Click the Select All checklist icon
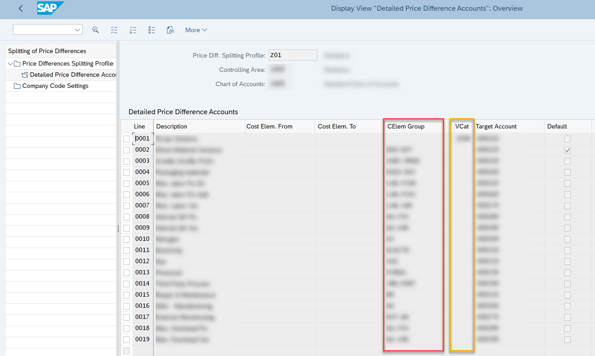This screenshot has height=356, width=595. (114, 30)
